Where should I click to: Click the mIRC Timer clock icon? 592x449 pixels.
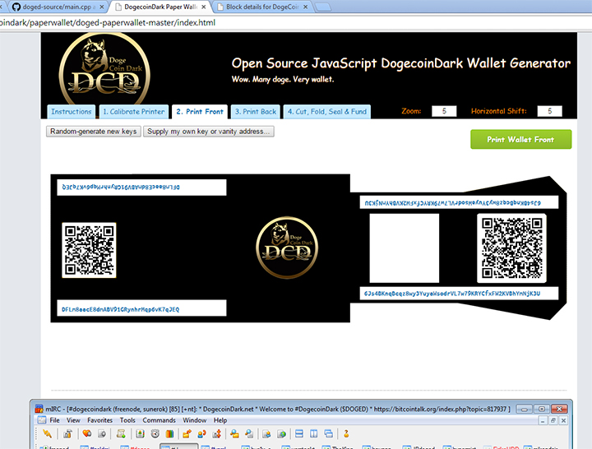[155, 434]
